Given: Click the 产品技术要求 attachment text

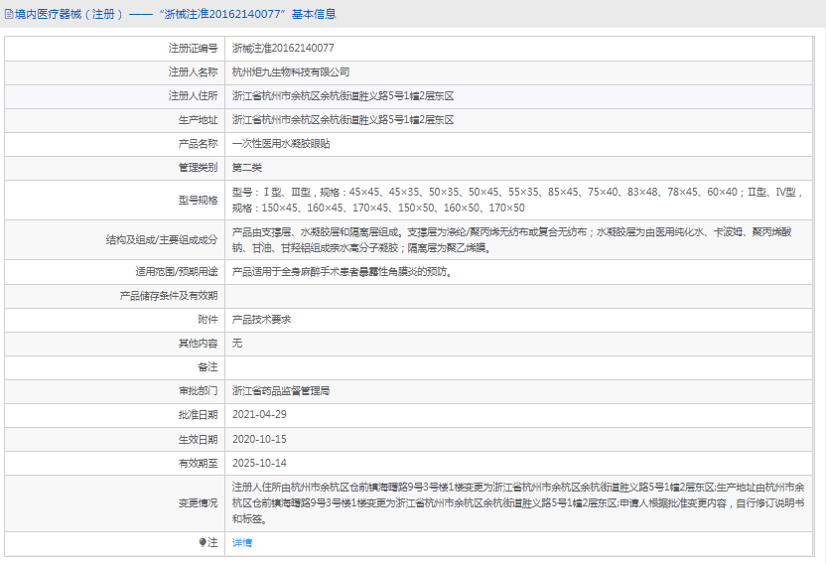Looking at the screenshot, I should click(261, 319).
